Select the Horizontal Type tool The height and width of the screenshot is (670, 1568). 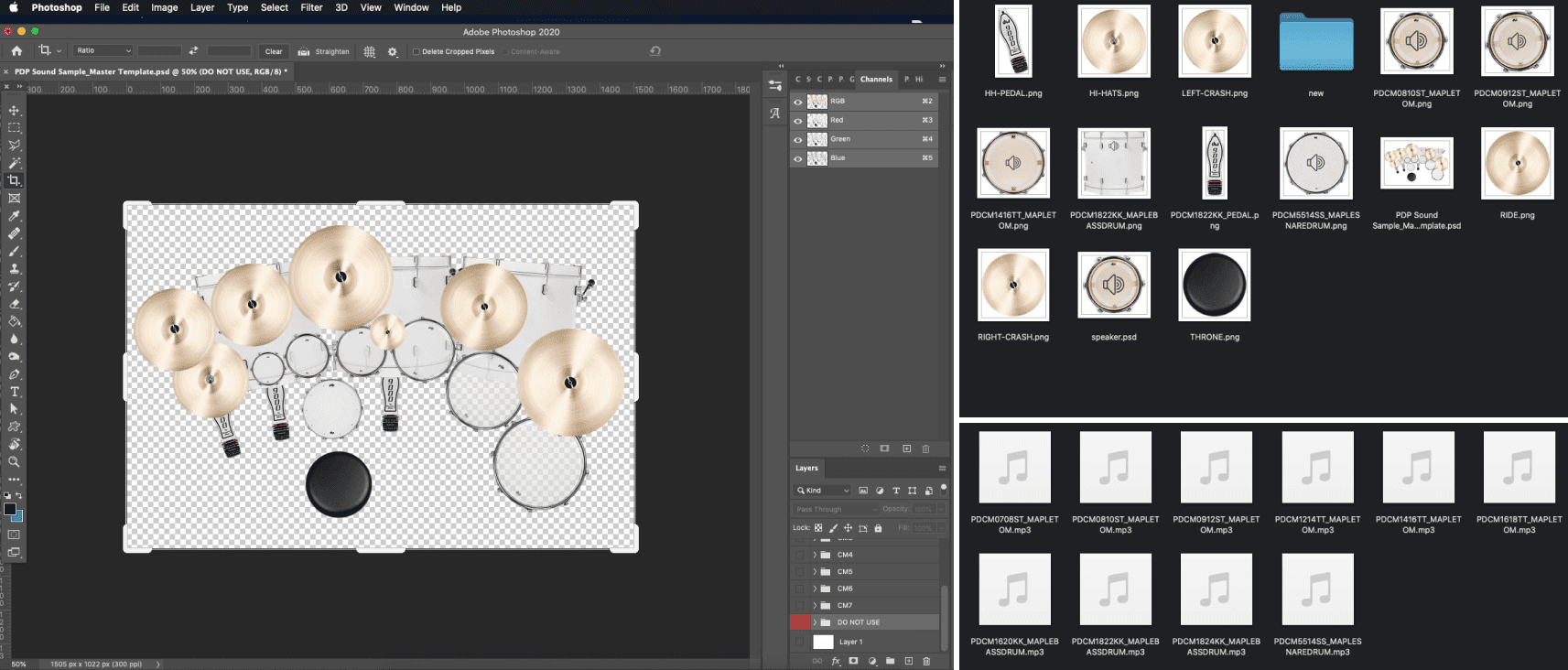tap(14, 392)
